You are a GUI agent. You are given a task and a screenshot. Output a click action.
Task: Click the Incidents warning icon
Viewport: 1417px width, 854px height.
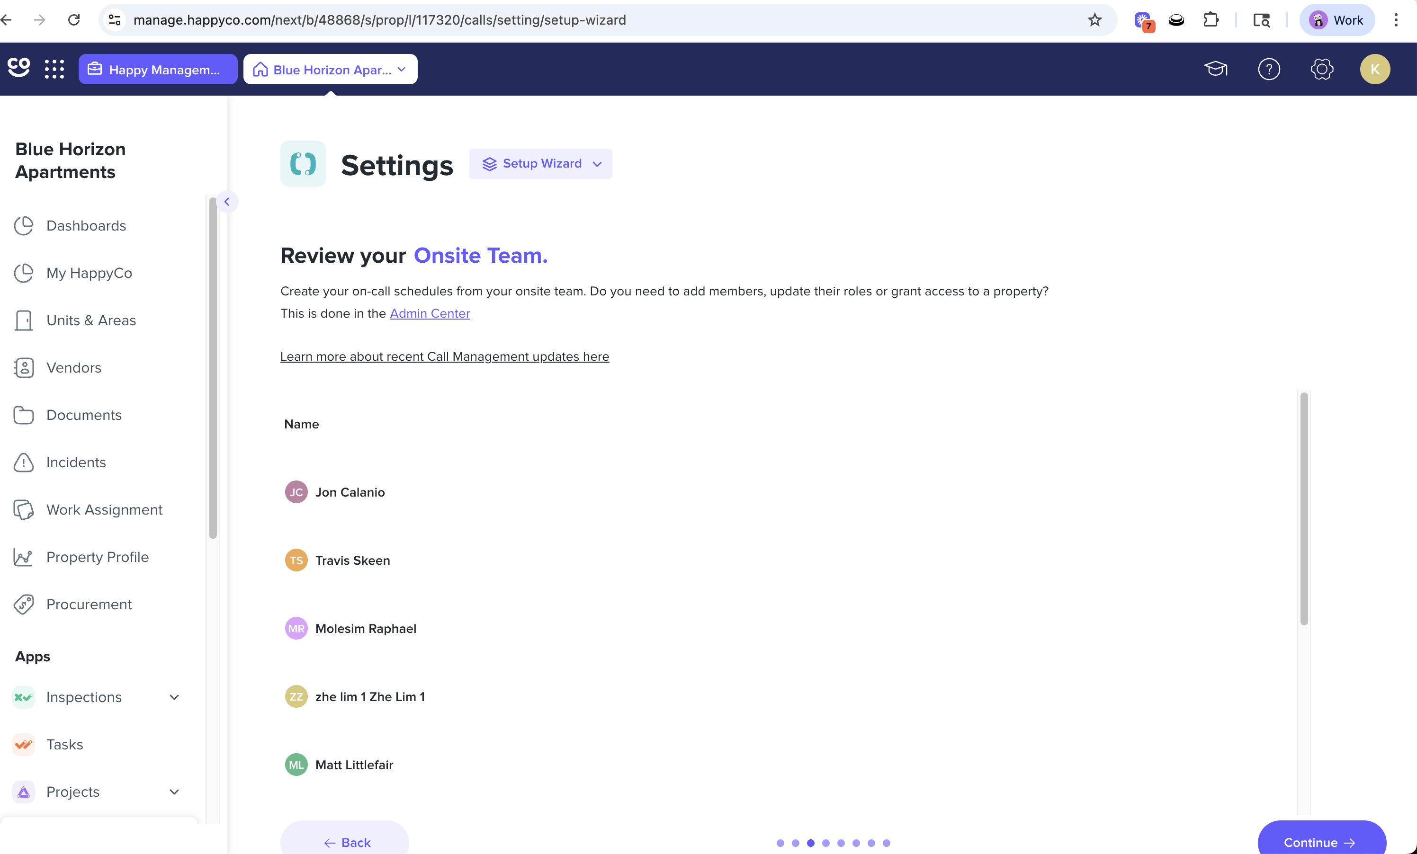[x=24, y=462]
